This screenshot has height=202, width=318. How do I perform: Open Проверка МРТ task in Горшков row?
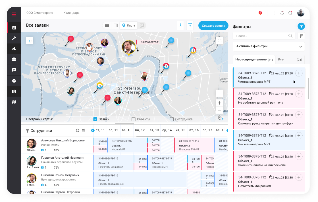(x=160, y=163)
